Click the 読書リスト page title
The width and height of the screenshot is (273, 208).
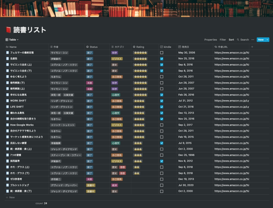pos(30,30)
